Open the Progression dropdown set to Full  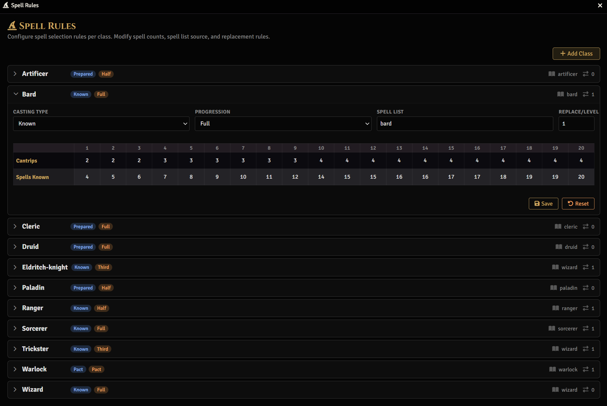tap(283, 124)
